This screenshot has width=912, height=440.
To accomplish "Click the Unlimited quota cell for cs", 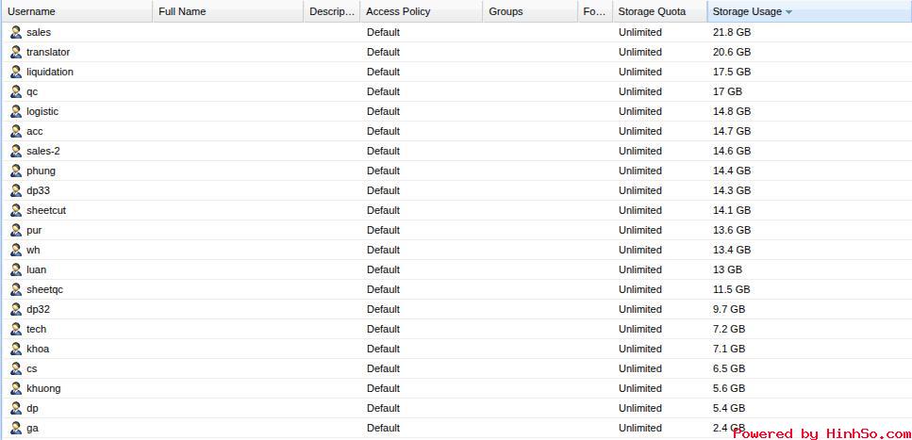I will pos(639,368).
